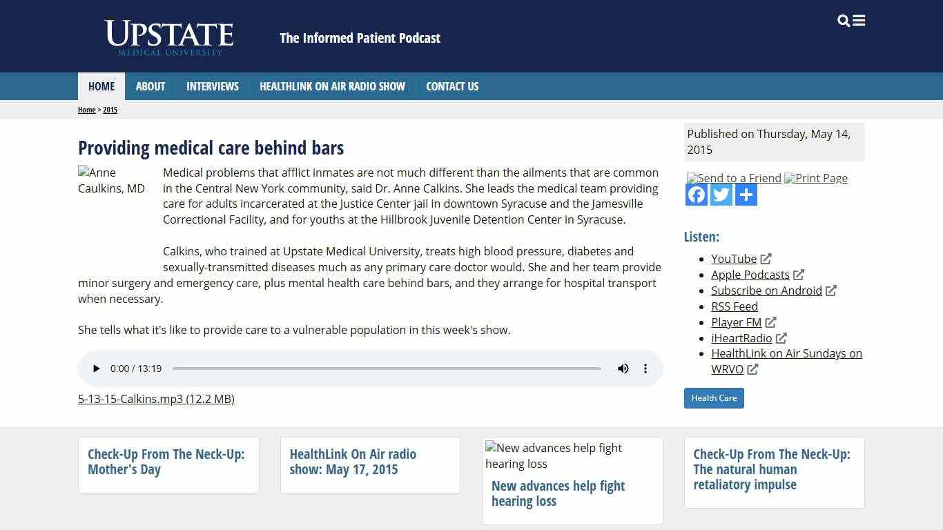The width and height of the screenshot is (943, 530).
Task: Share the article on Twitter
Action: point(721,195)
